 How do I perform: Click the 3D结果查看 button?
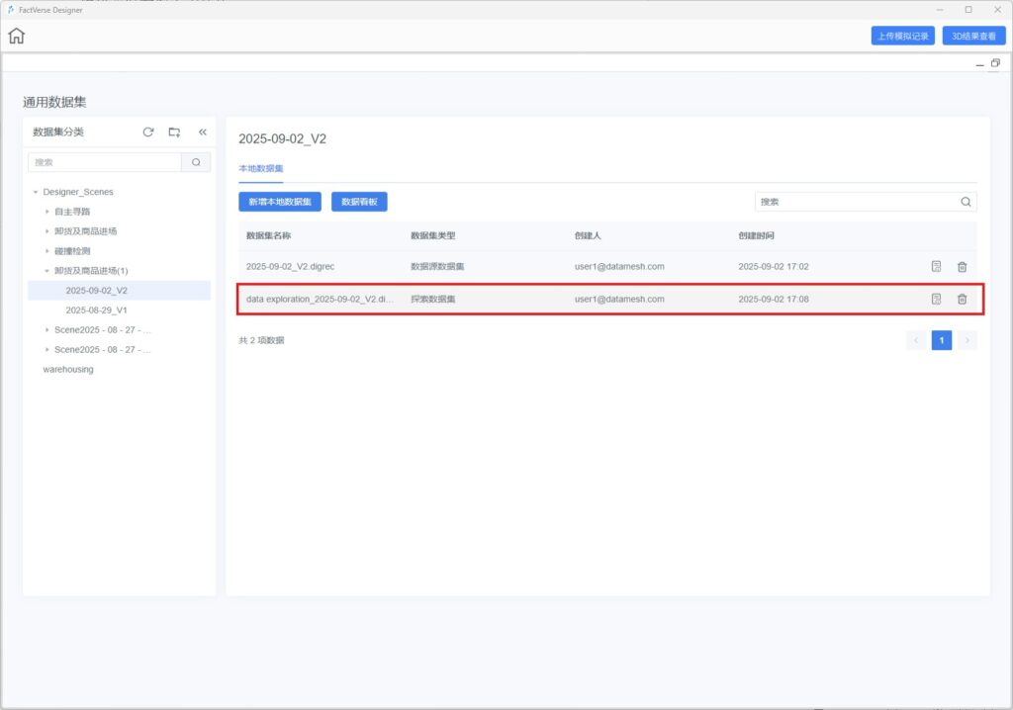pos(973,37)
